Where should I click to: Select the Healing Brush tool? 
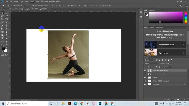coord(6,22)
